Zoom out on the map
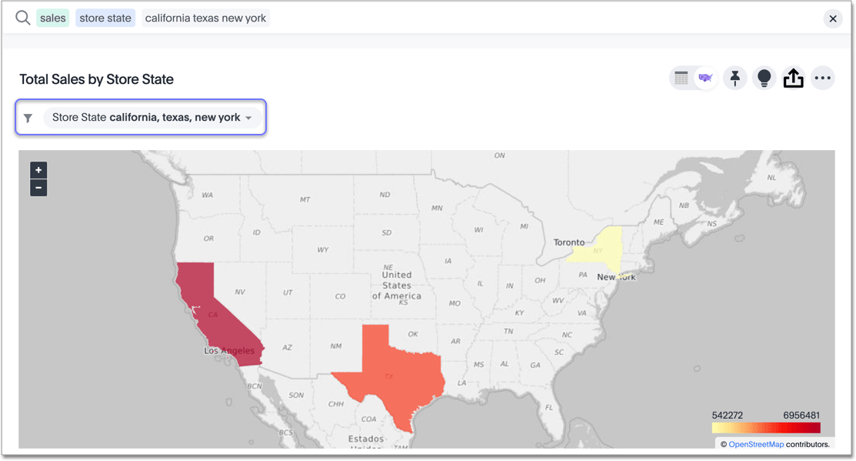This screenshot has height=461, width=856. tap(38, 188)
